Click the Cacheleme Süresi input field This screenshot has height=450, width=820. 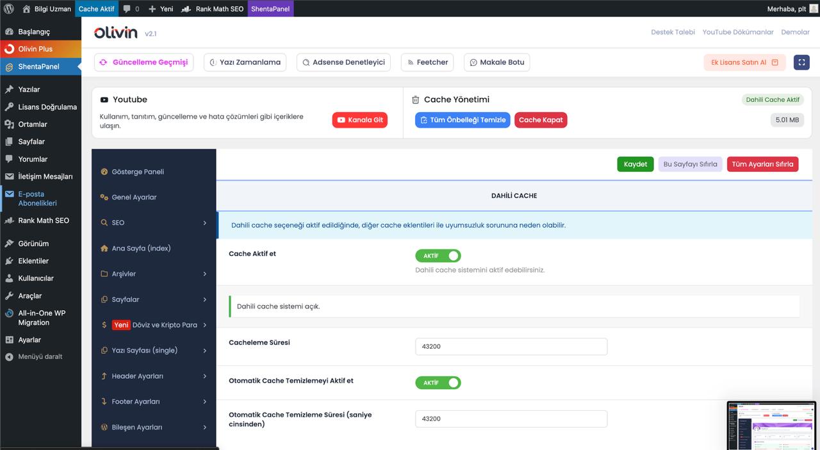pyautogui.click(x=511, y=347)
